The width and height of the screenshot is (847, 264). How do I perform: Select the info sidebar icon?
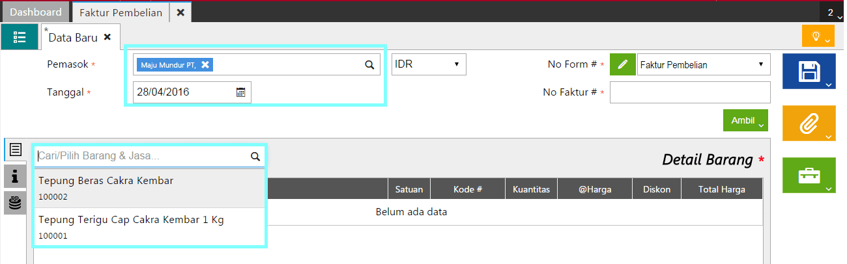(x=15, y=176)
